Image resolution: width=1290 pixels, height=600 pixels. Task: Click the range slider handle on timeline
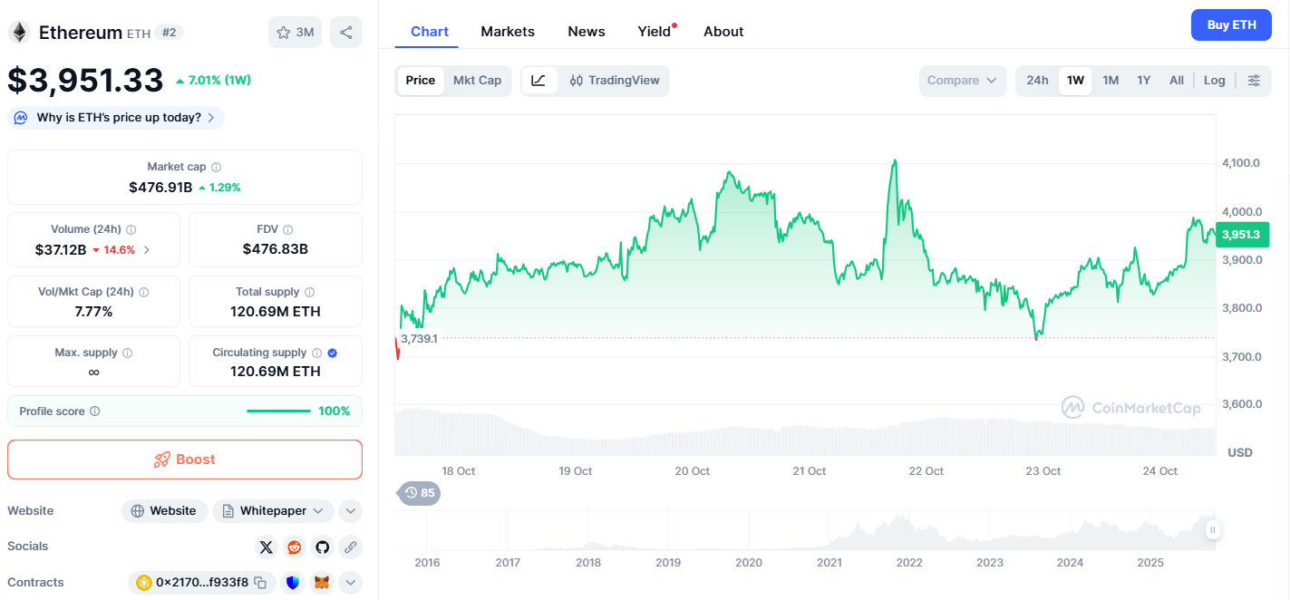pos(1212,530)
